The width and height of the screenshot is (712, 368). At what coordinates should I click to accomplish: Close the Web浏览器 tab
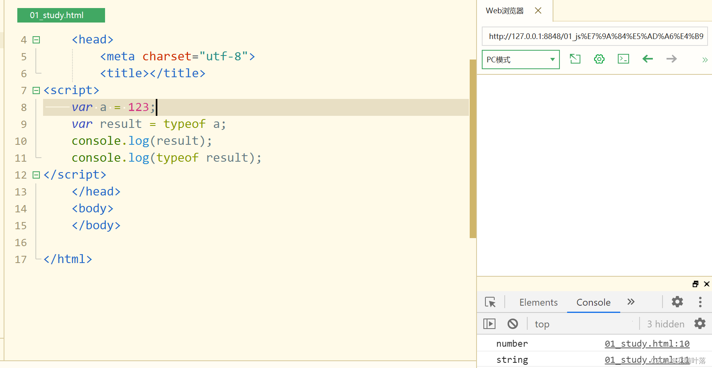[x=538, y=11]
